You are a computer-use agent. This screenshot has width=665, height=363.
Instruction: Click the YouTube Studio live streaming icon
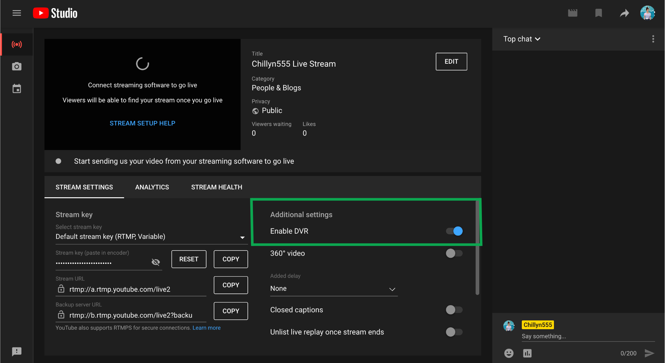[x=17, y=44]
